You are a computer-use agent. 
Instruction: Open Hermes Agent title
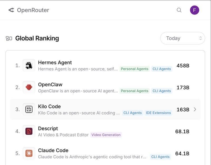pos(55,63)
